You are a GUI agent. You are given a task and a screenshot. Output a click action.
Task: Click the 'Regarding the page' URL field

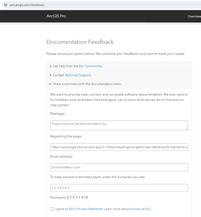pos(119,147)
